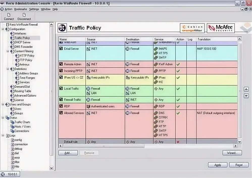
Task: Click the rules table scroll-down arrow
Action: 239,142
